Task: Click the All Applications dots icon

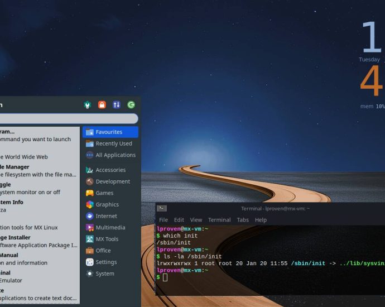Action: coord(90,155)
